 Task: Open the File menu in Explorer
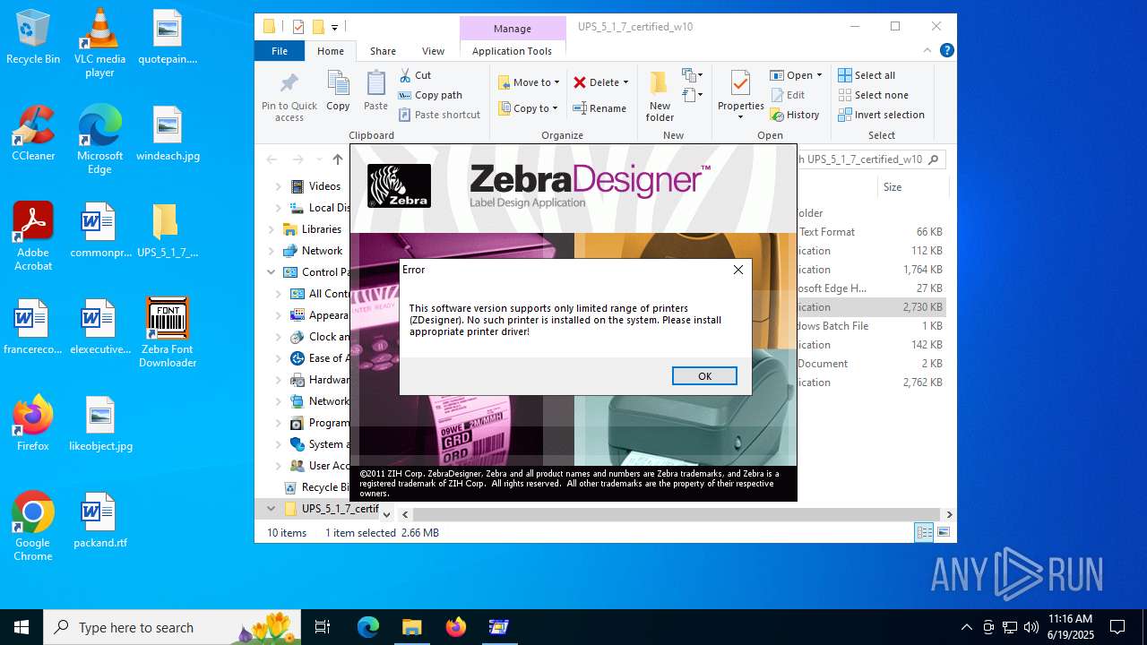coord(280,51)
